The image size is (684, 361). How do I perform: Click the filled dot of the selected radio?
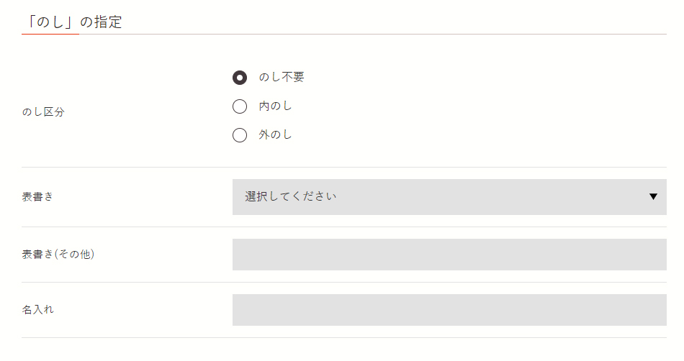pyautogui.click(x=240, y=78)
